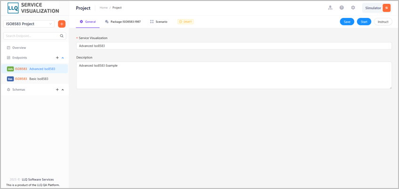Click the LLQ Software Services footer link
The height and width of the screenshot is (189, 399).
pos(38,179)
